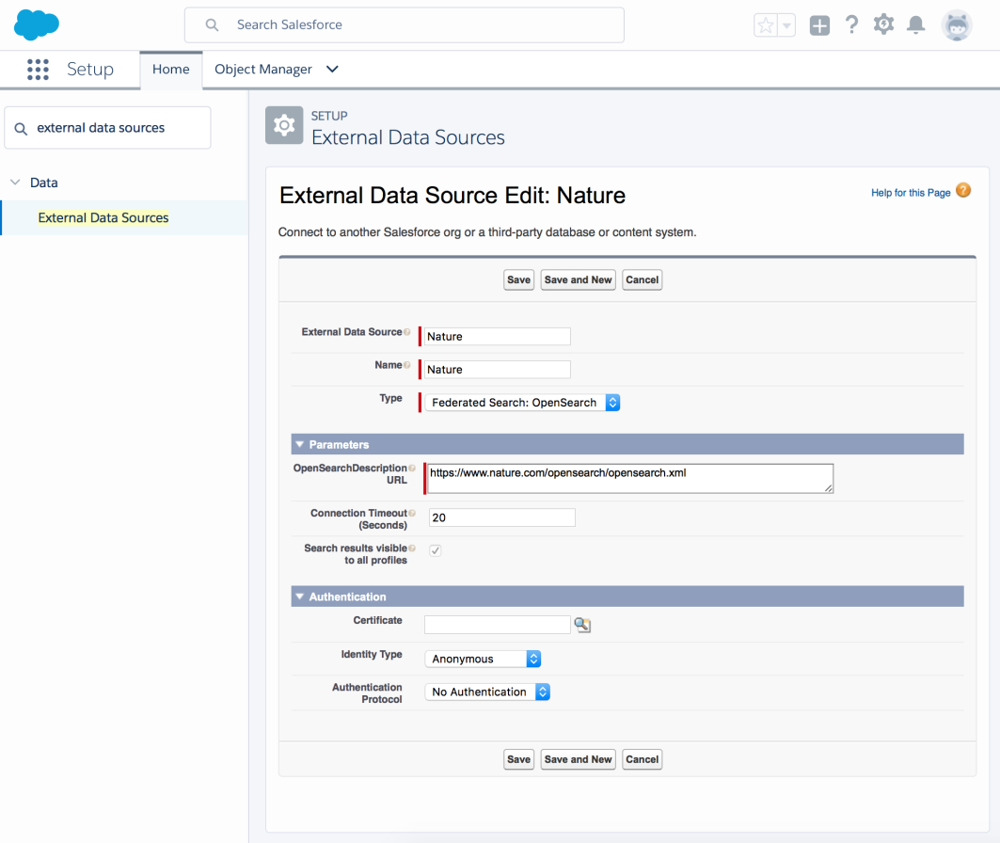The width and height of the screenshot is (1000, 843).
Task: Select External Data Sources in the sidebar
Action: 103,218
